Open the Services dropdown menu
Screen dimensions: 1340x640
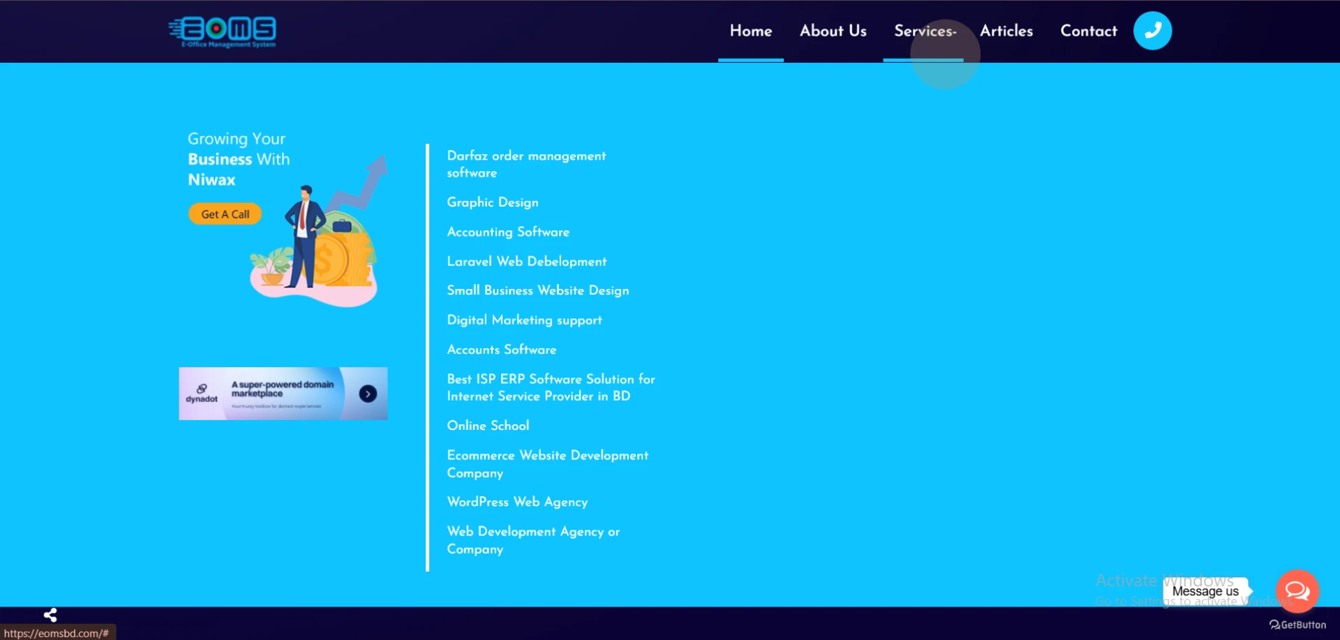pos(925,31)
